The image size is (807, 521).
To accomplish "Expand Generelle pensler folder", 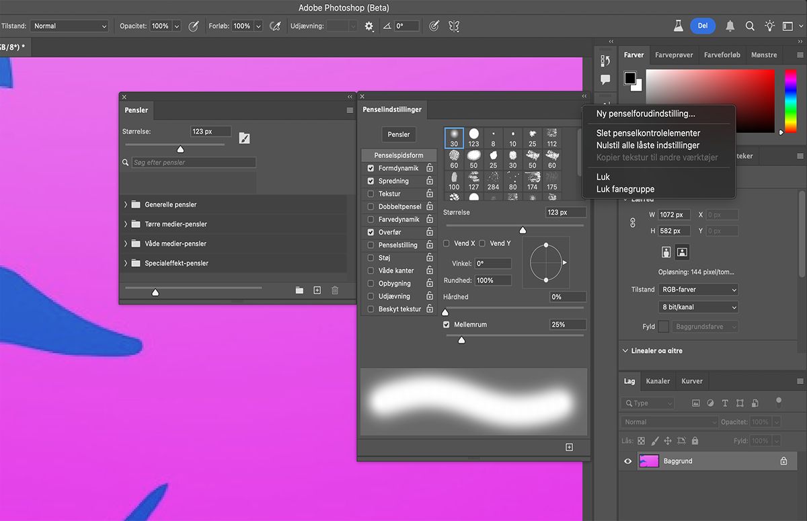I will pos(126,204).
